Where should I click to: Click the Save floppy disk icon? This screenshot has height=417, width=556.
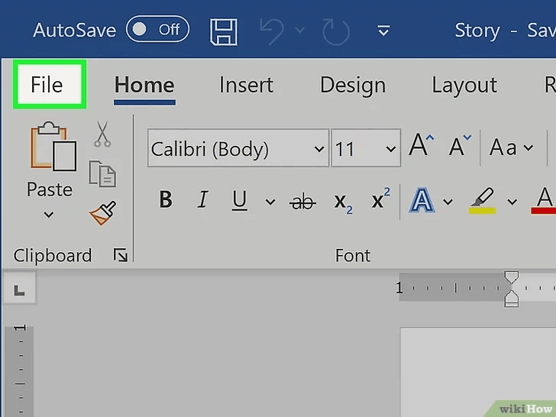[223, 32]
